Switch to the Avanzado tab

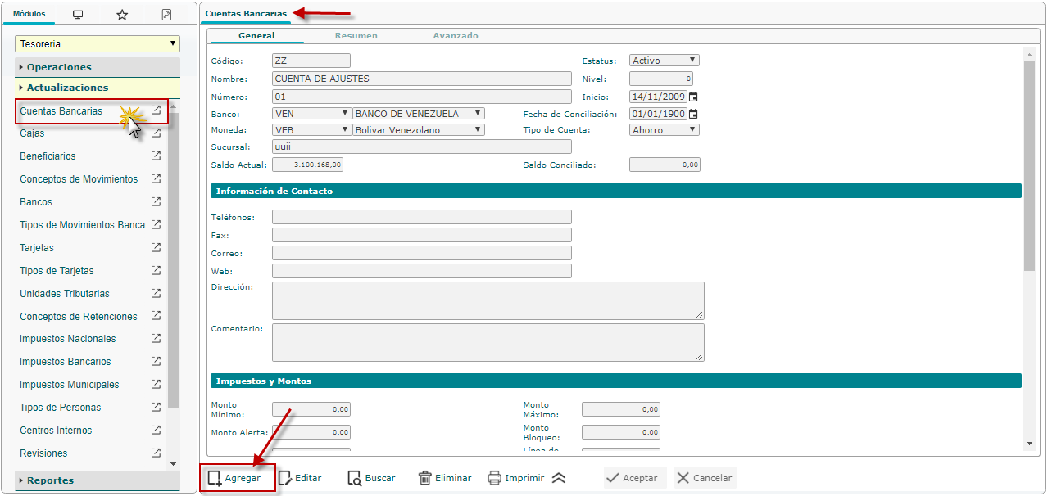[456, 36]
